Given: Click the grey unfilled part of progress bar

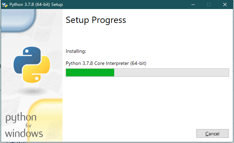Looking at the screenshot, I should (171, 72).
